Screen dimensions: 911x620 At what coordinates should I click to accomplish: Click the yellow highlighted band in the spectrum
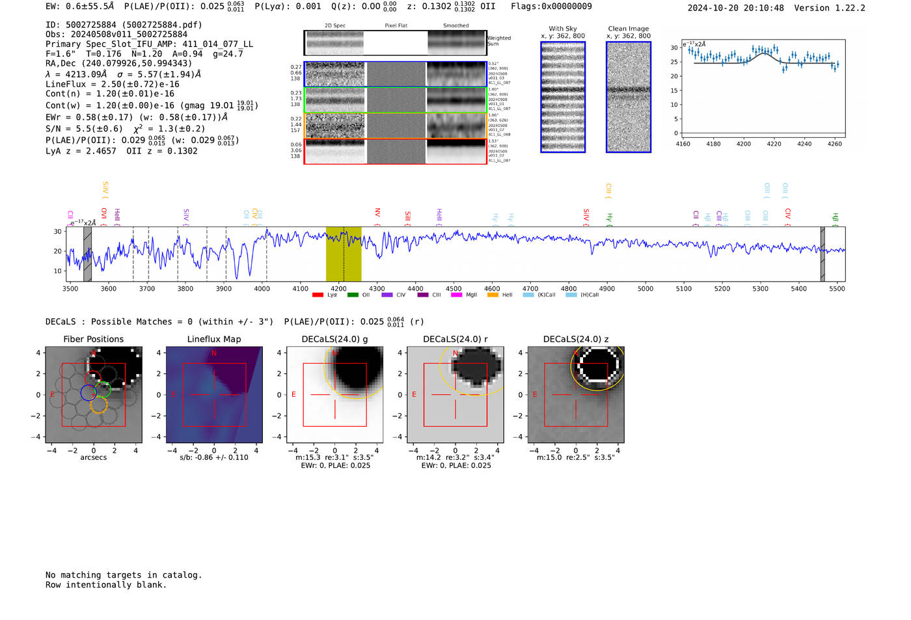point(343,254)
